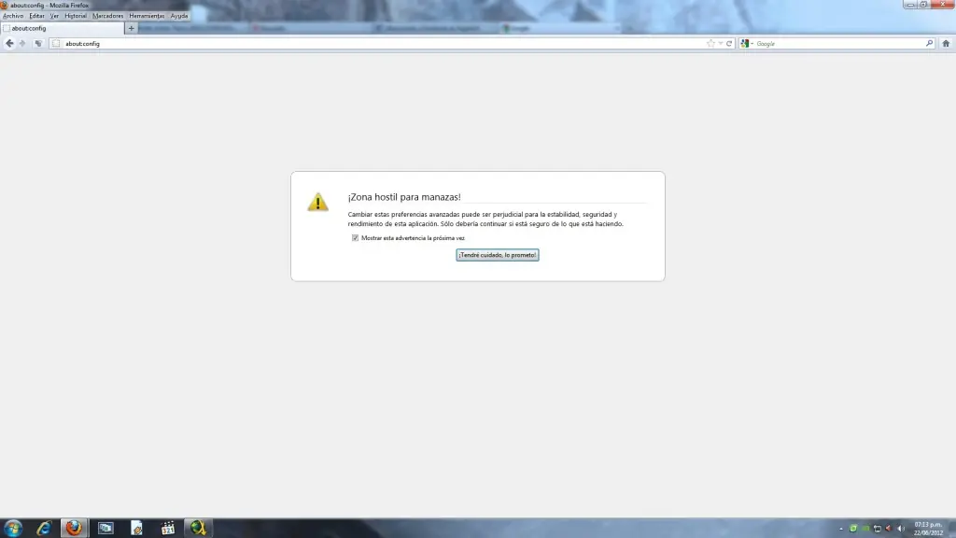
Task: Reload the page with the refresh icon
Action: click(x=728, y=43)
